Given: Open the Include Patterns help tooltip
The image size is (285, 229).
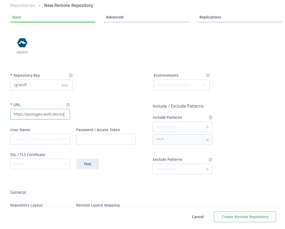Looking at the screenshot, I should pyautogui.click(x=210, y=117).
